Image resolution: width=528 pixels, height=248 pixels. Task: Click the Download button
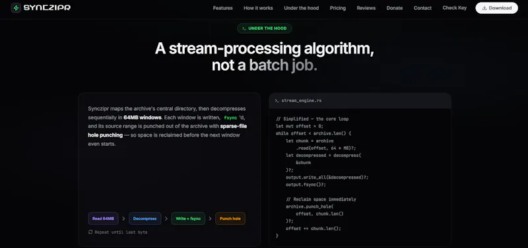[497, 8]
